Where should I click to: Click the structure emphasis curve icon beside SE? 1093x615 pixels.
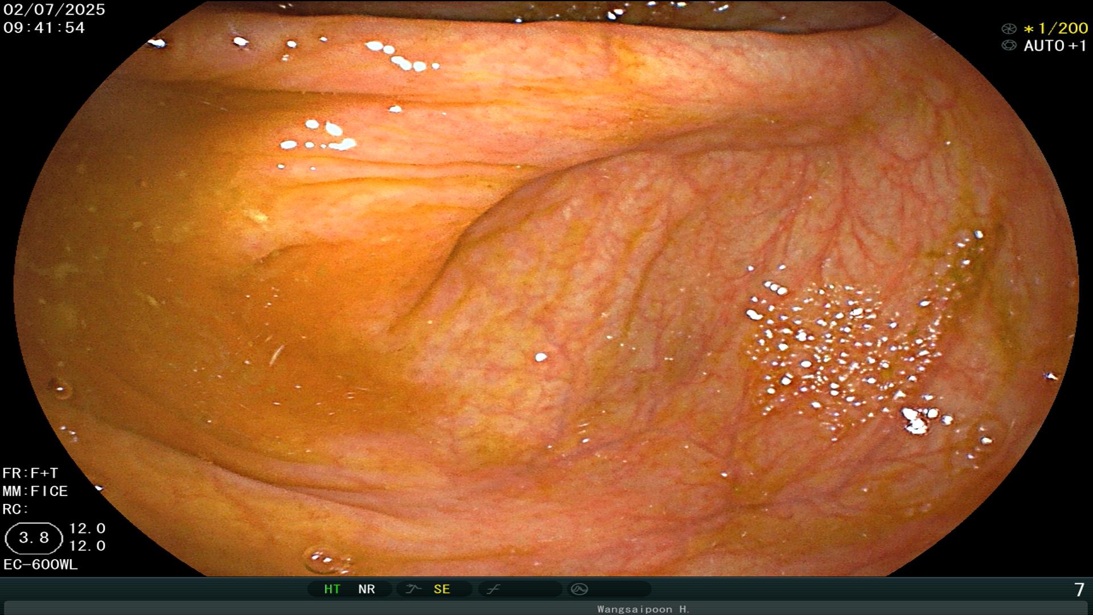click(413, 589)
